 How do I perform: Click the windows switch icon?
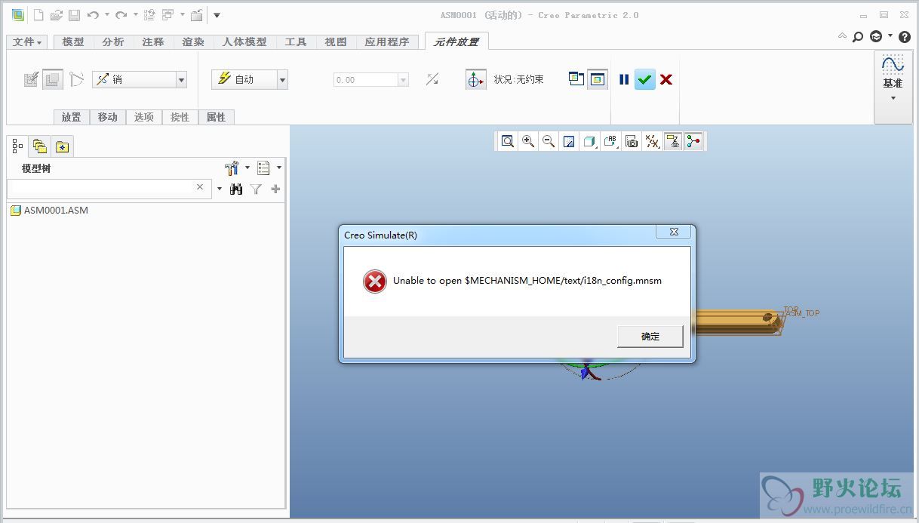[168, 15]
